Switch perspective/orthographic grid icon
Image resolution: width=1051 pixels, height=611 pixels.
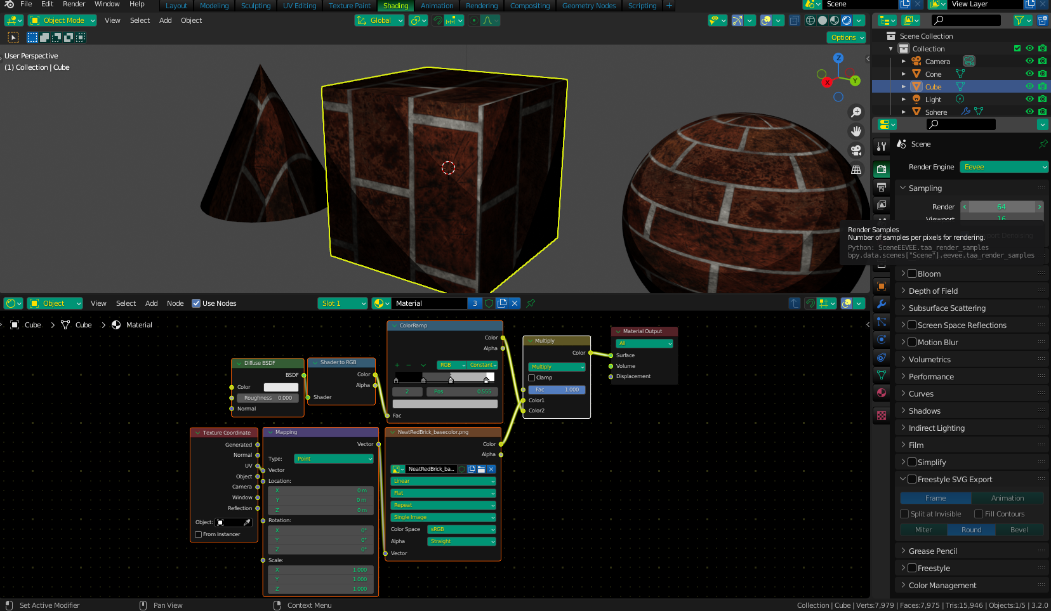pos(856,169)
